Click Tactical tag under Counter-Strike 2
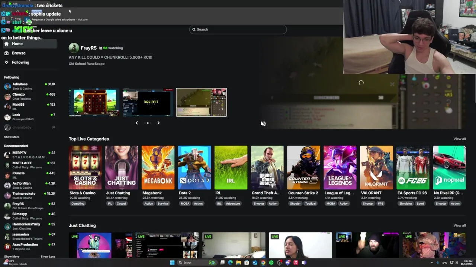This screenshot has height=267, width=476. click(310, 204)
